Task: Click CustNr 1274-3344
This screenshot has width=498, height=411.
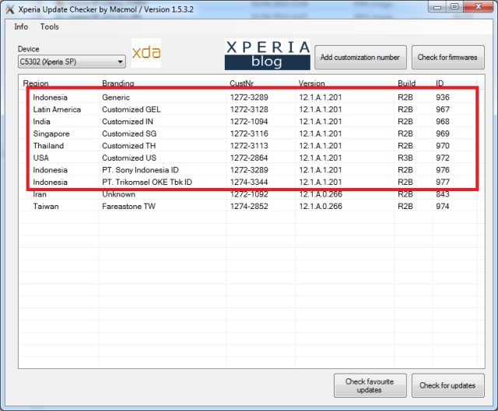Action: point(249,182)
